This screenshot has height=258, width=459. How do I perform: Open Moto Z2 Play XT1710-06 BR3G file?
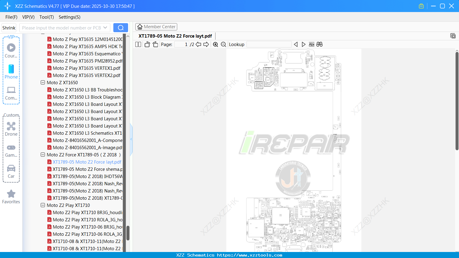[87, 227]
